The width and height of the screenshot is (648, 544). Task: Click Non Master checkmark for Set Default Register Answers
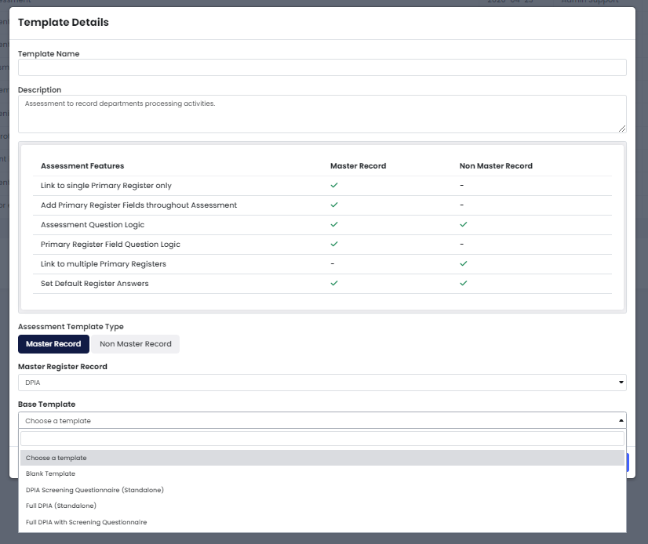tap(464, 283)
